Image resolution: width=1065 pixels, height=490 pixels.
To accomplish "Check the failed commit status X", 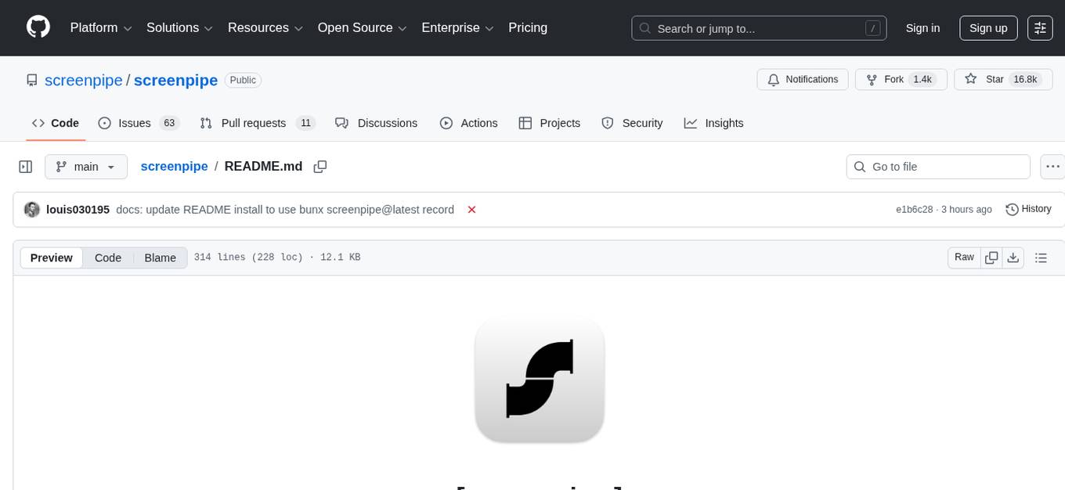I will (471, 209).
